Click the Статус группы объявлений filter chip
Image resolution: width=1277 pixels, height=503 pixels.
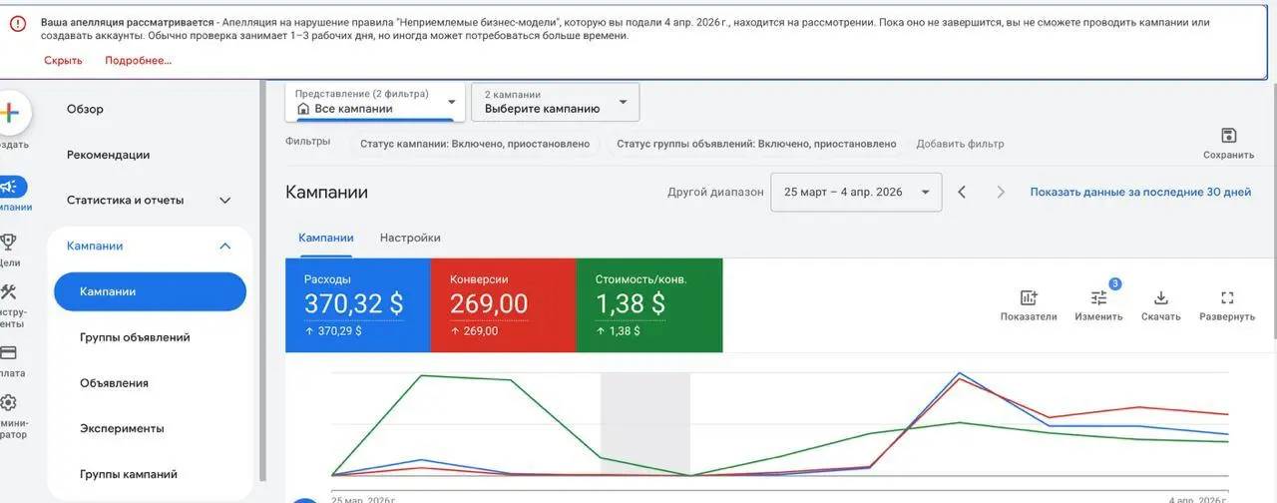tap(756, 144)
